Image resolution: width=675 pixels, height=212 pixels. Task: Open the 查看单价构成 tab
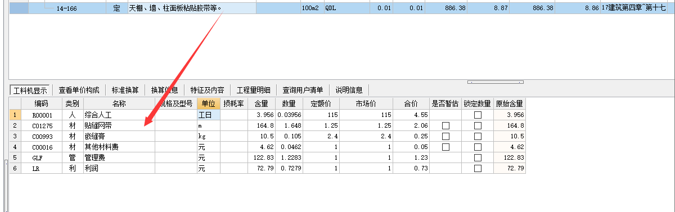79,89
